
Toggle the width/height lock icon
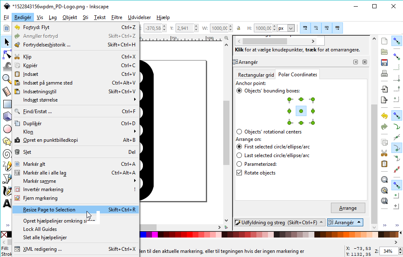(x=239, y=28)
